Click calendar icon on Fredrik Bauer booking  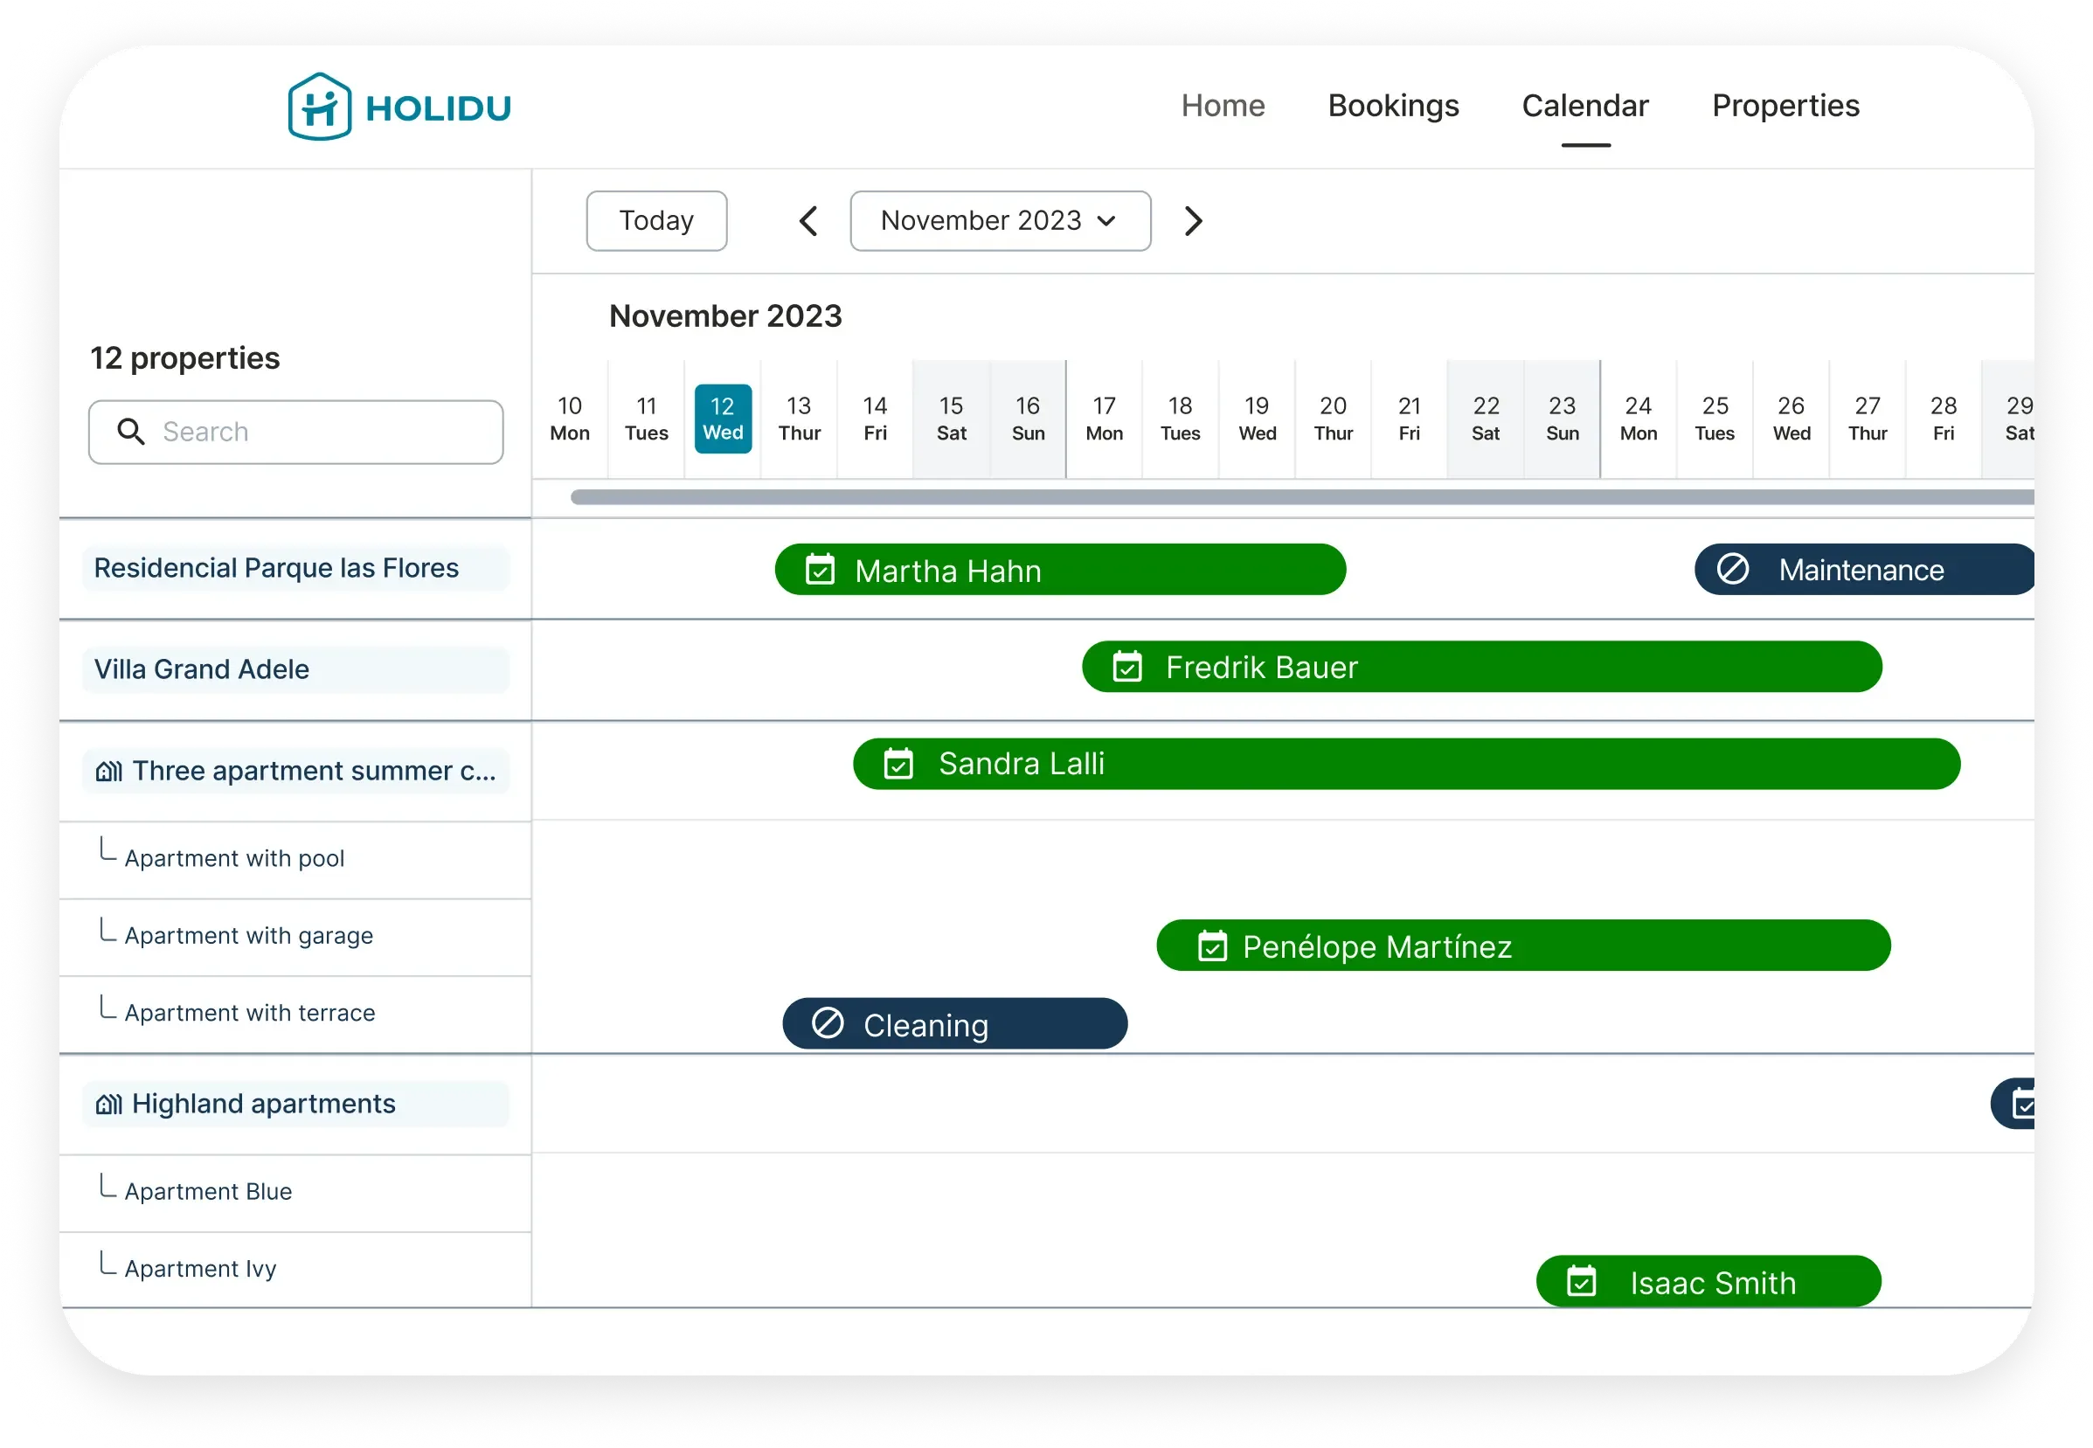pos(1127,668)
